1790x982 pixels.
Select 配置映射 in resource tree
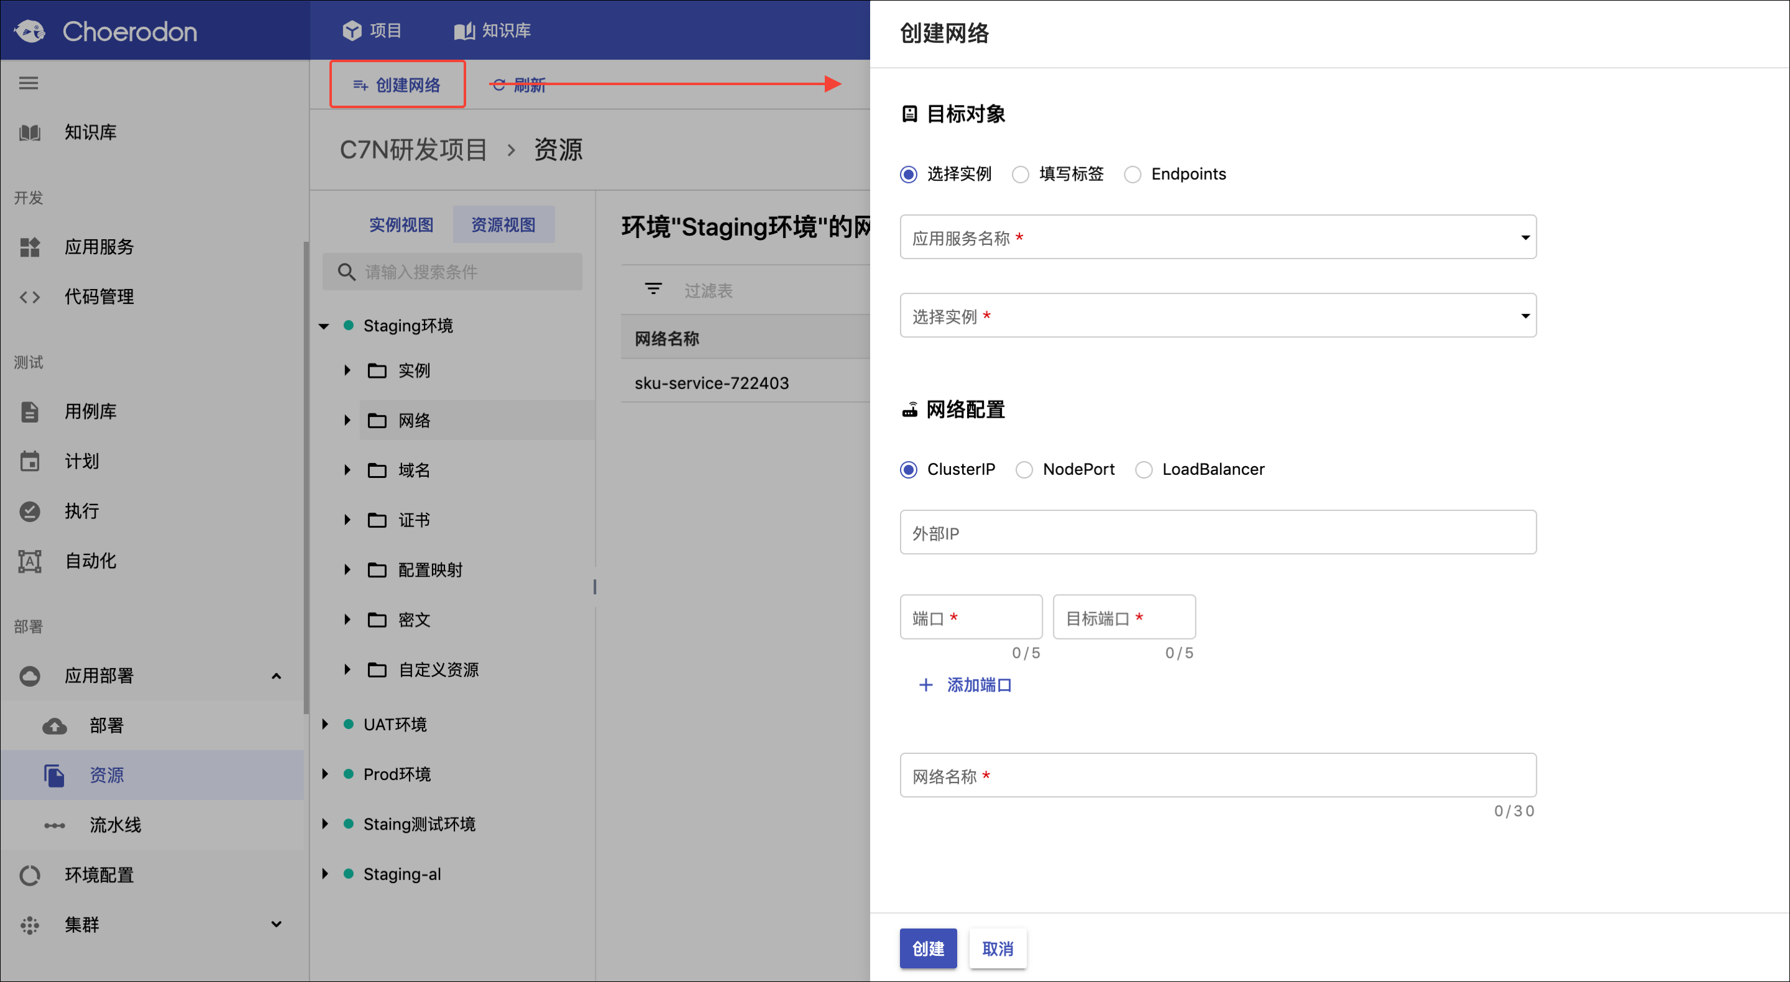click(x=430, y=571)
